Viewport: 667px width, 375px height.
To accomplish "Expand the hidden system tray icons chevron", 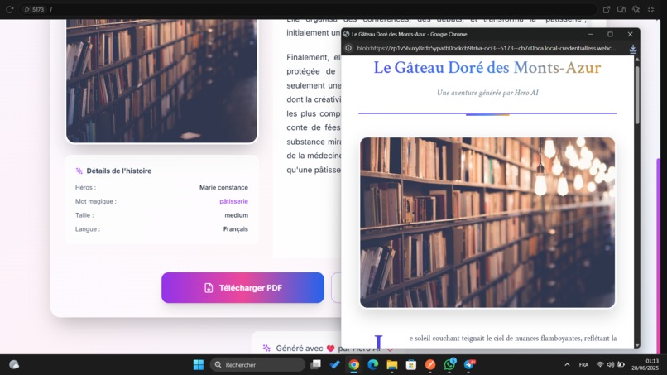I will (x=567, y=365).
